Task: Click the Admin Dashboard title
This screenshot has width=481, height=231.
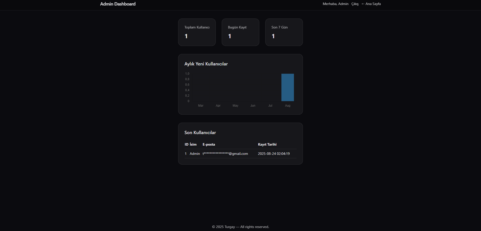Action: (x=118, y=4)
